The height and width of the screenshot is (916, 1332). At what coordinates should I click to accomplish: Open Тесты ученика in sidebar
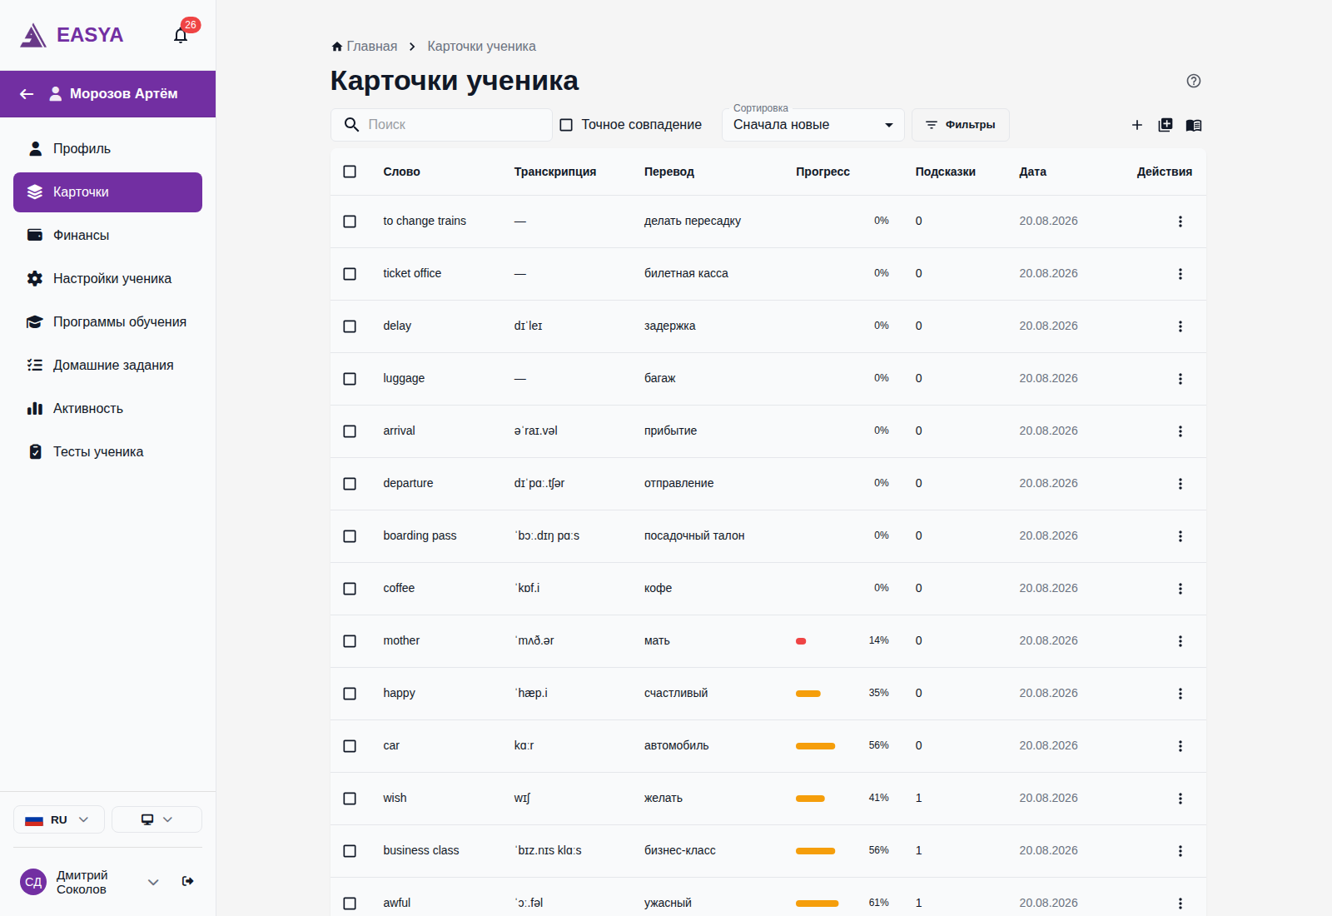pos(107,452)
